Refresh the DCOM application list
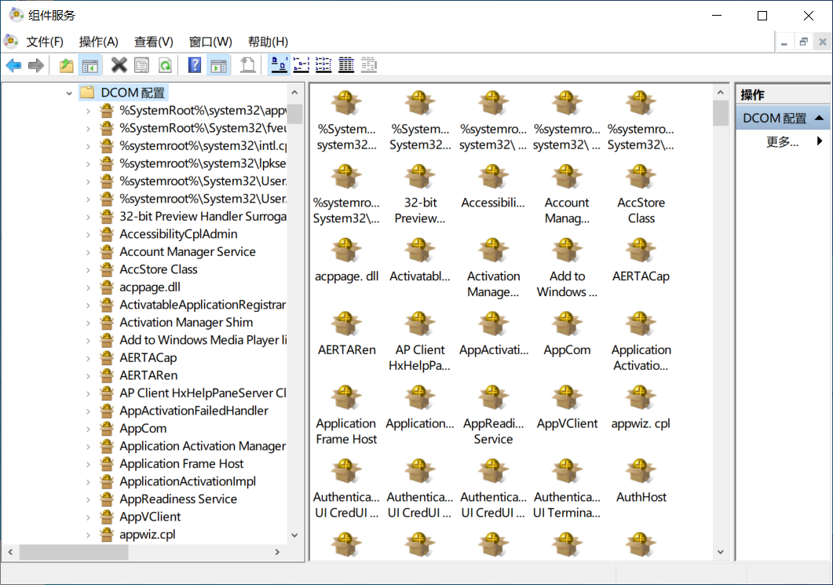Screen dimensions: 833x585 point(165,65)
